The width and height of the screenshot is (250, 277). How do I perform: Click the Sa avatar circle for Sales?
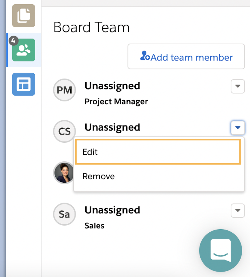64,214
